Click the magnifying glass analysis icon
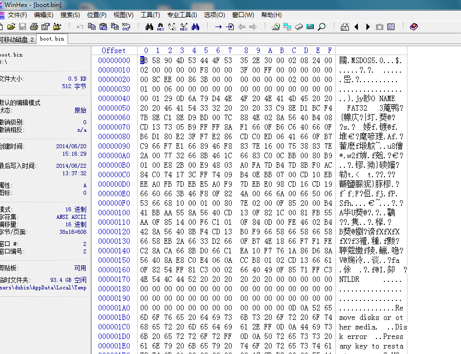461x354 pixels. [x=322, y=27]
